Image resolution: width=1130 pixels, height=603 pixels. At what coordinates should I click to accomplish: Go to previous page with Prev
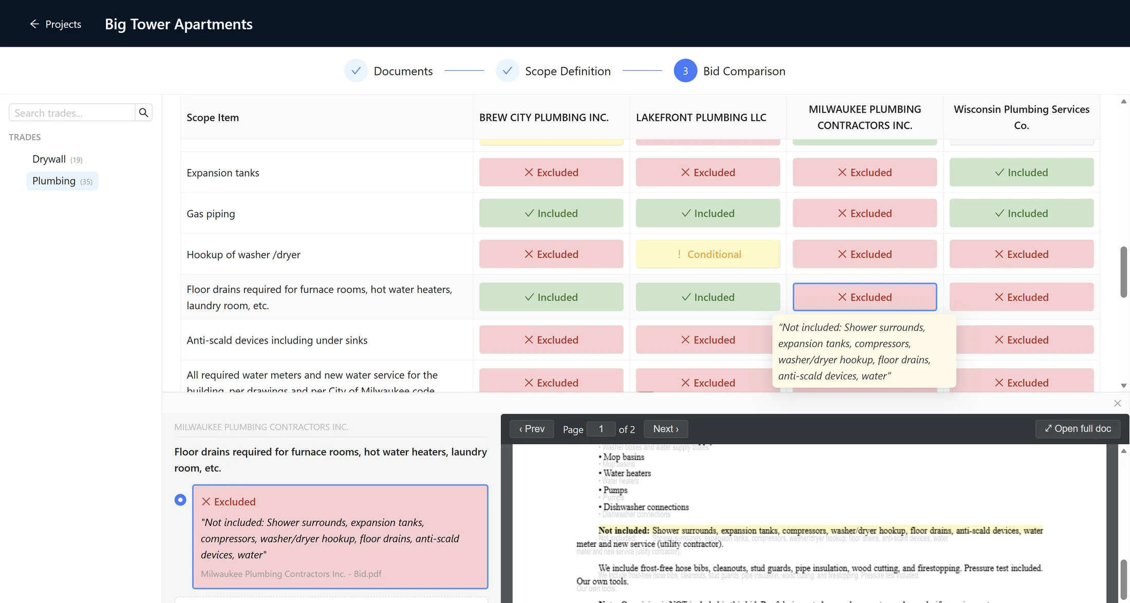pyautogui.click(x=532, y=429)
